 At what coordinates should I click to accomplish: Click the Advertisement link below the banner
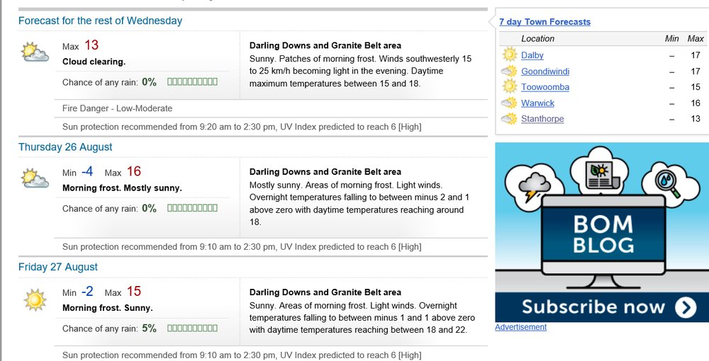tap(520, 327)
